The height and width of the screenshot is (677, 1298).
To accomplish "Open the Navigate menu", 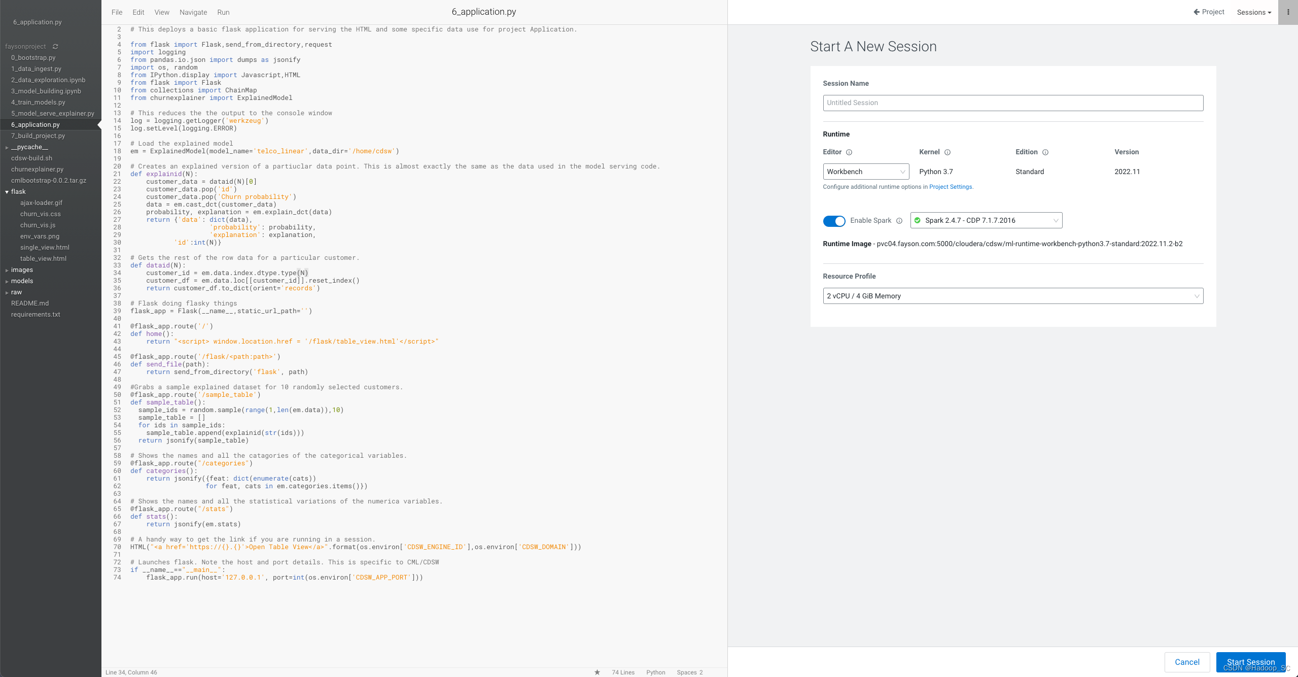I will pyautogui.click(x=193, y=12).
